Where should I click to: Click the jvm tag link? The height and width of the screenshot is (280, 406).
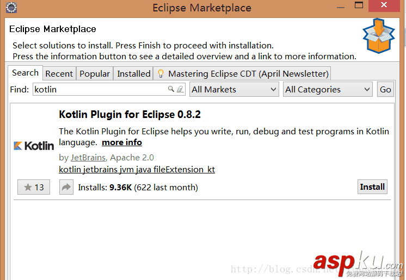pyautogui.click(x=126, y=170)
